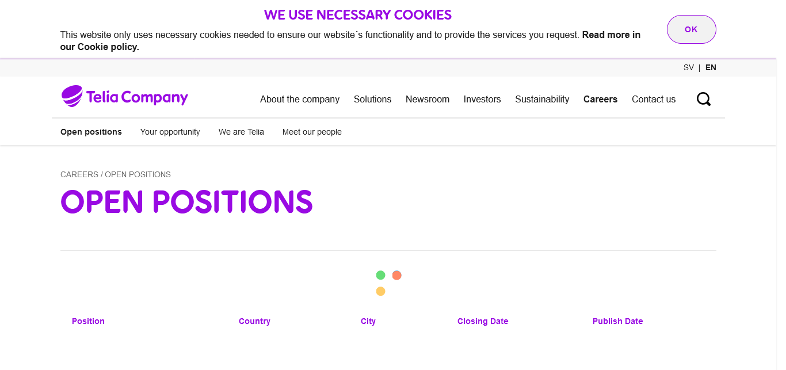The width and height of the screenshot is (786, 370).
Task: Switch to We are Telia tab
Action: click(x=241, y=132)
